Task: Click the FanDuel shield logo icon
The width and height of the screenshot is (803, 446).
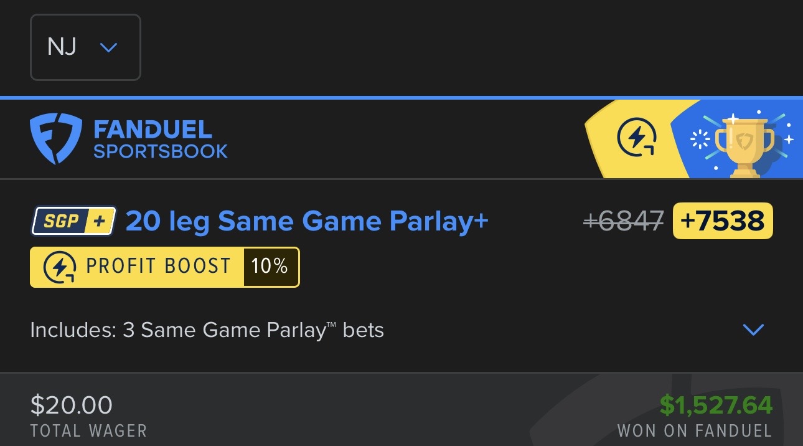Action: pos(55,139)
